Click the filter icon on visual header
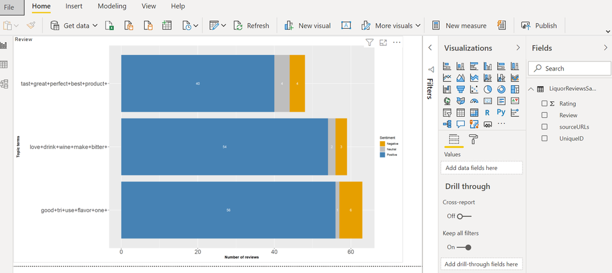The image size is (612, 273). [x=369, y=42]
